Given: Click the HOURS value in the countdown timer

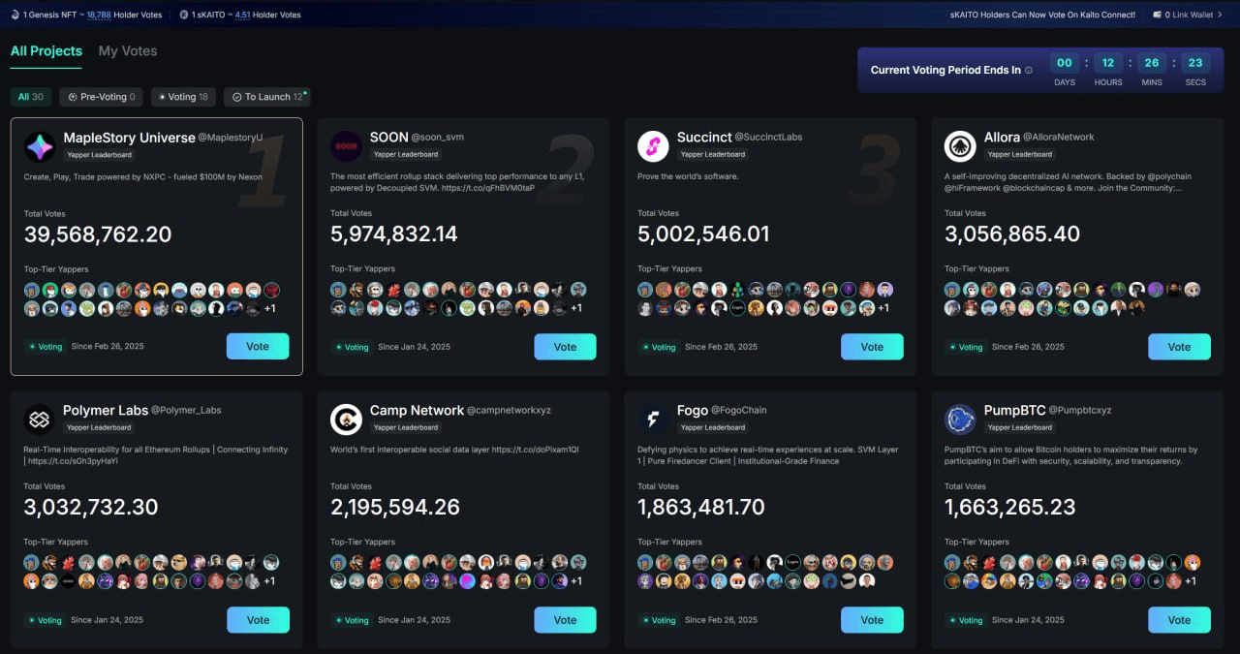Looking at the screenshot, I should [x=1108, y=64].
